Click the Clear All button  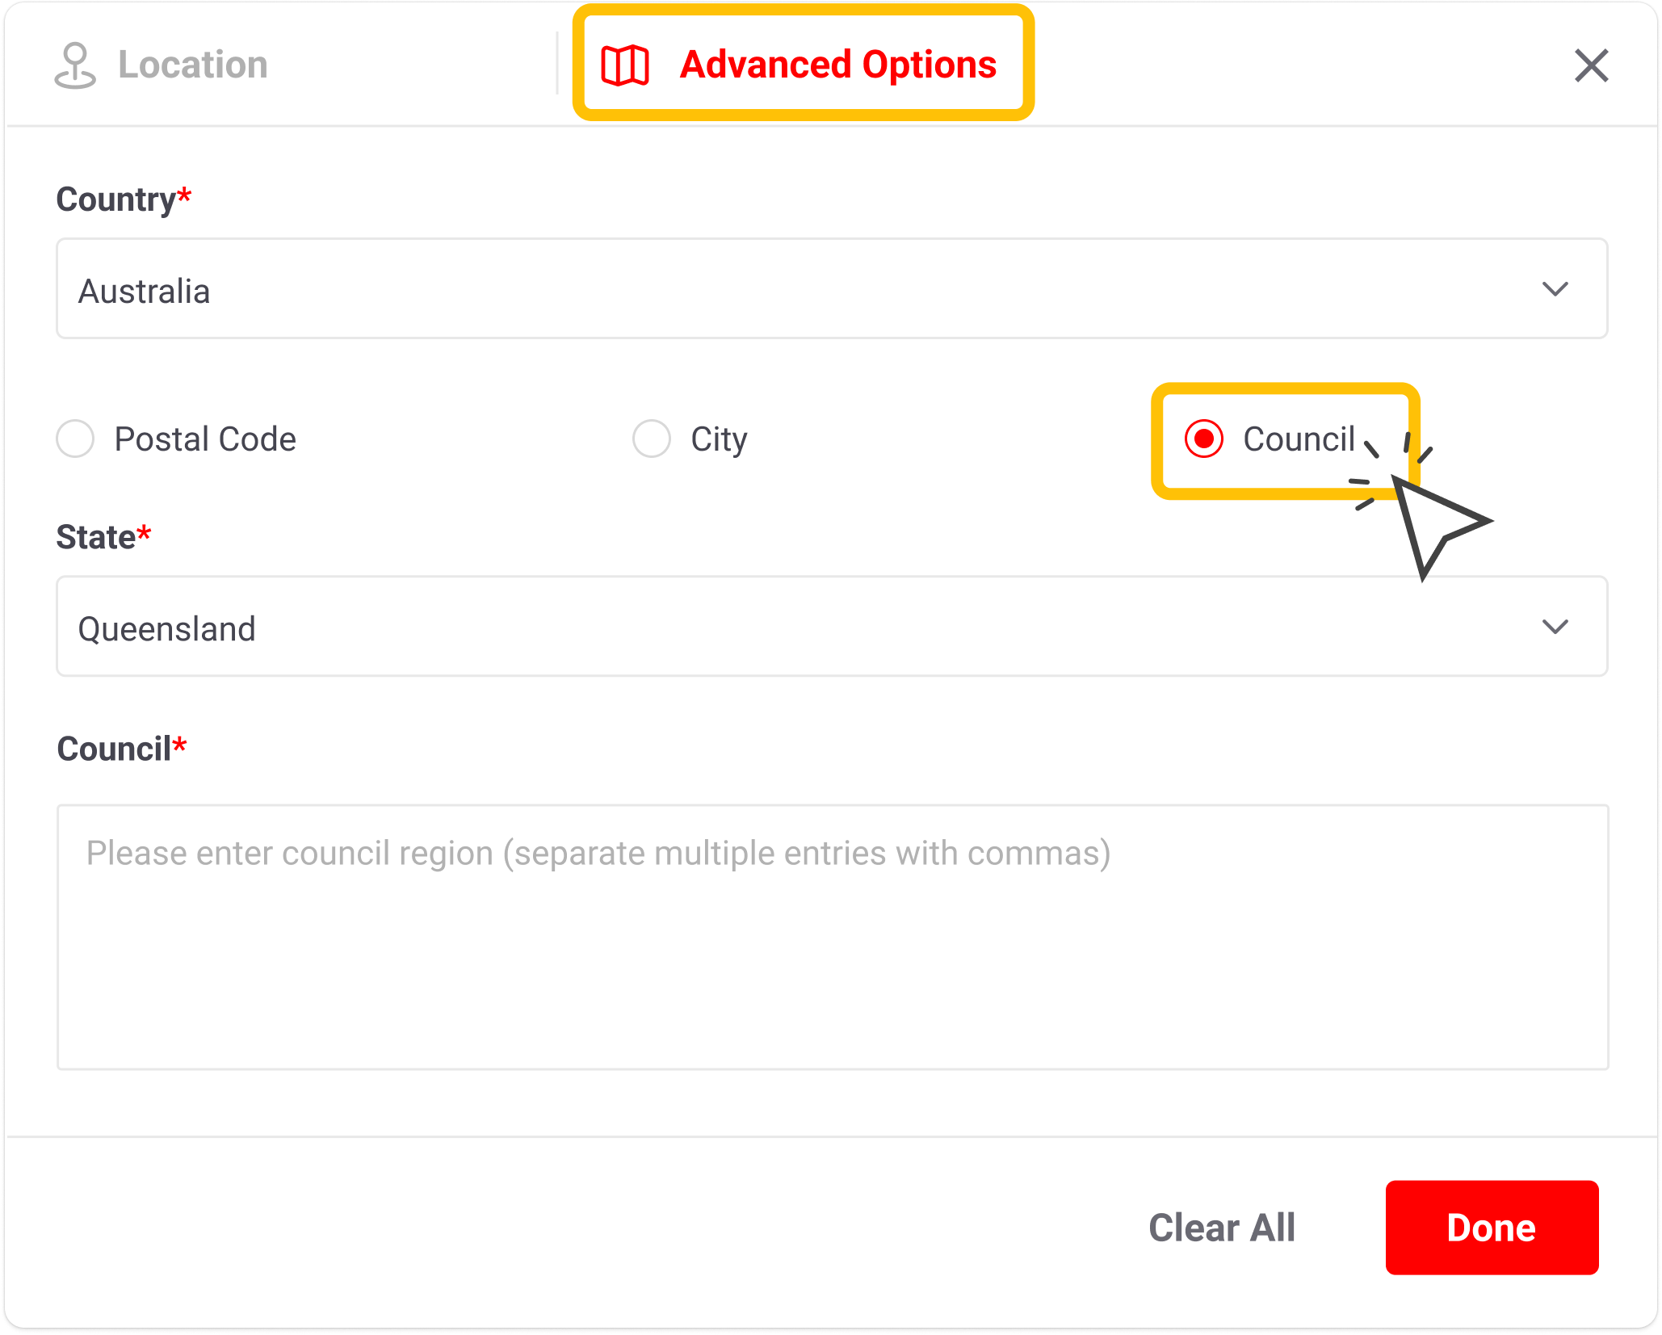tap(1222, 1228)
